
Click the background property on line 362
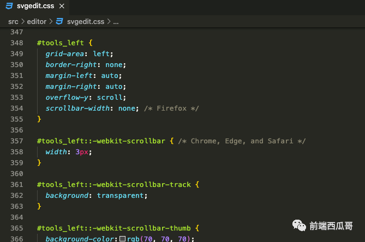click(x=67, y=196)
